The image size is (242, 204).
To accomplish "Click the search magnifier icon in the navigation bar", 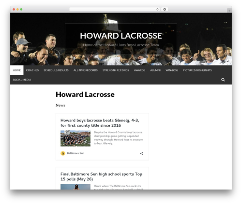I will 223,80.
